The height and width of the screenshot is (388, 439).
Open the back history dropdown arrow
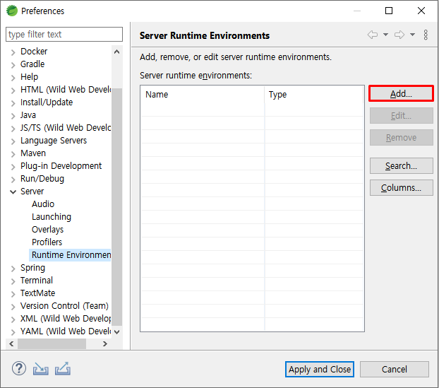(385, 35)
